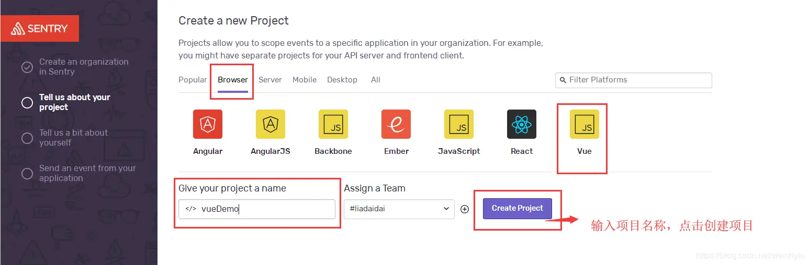Pick the Vue platform icon

(x=585, y=124)
